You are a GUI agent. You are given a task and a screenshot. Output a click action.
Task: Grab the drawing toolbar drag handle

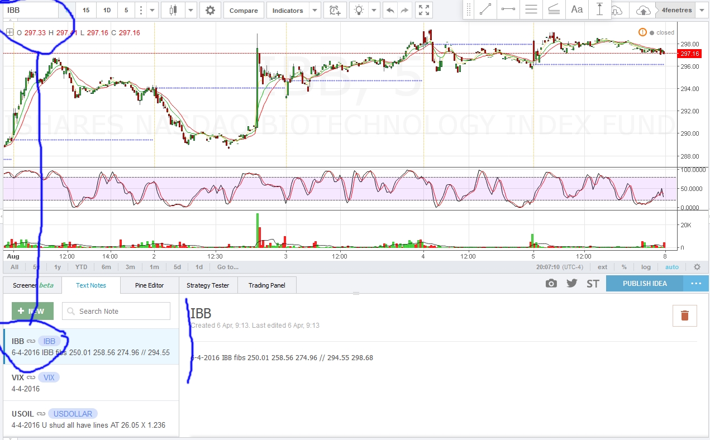coord(469,9)
